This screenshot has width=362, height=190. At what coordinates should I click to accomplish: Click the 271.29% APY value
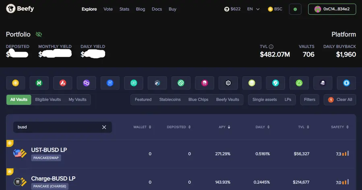pyautogui.click(x=223, y=154)
